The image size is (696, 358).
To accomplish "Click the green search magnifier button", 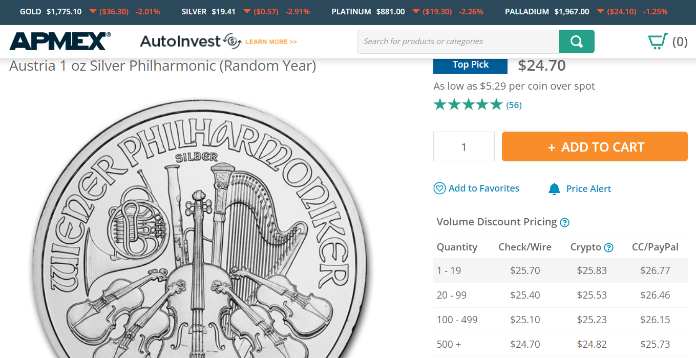I will click(x=577, y=41).
